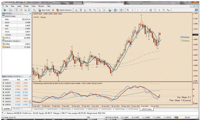200x120 pixels.
Task: Toggle the Market Watch panel icon
Action: pyautogui.click(x=17, y=10)
